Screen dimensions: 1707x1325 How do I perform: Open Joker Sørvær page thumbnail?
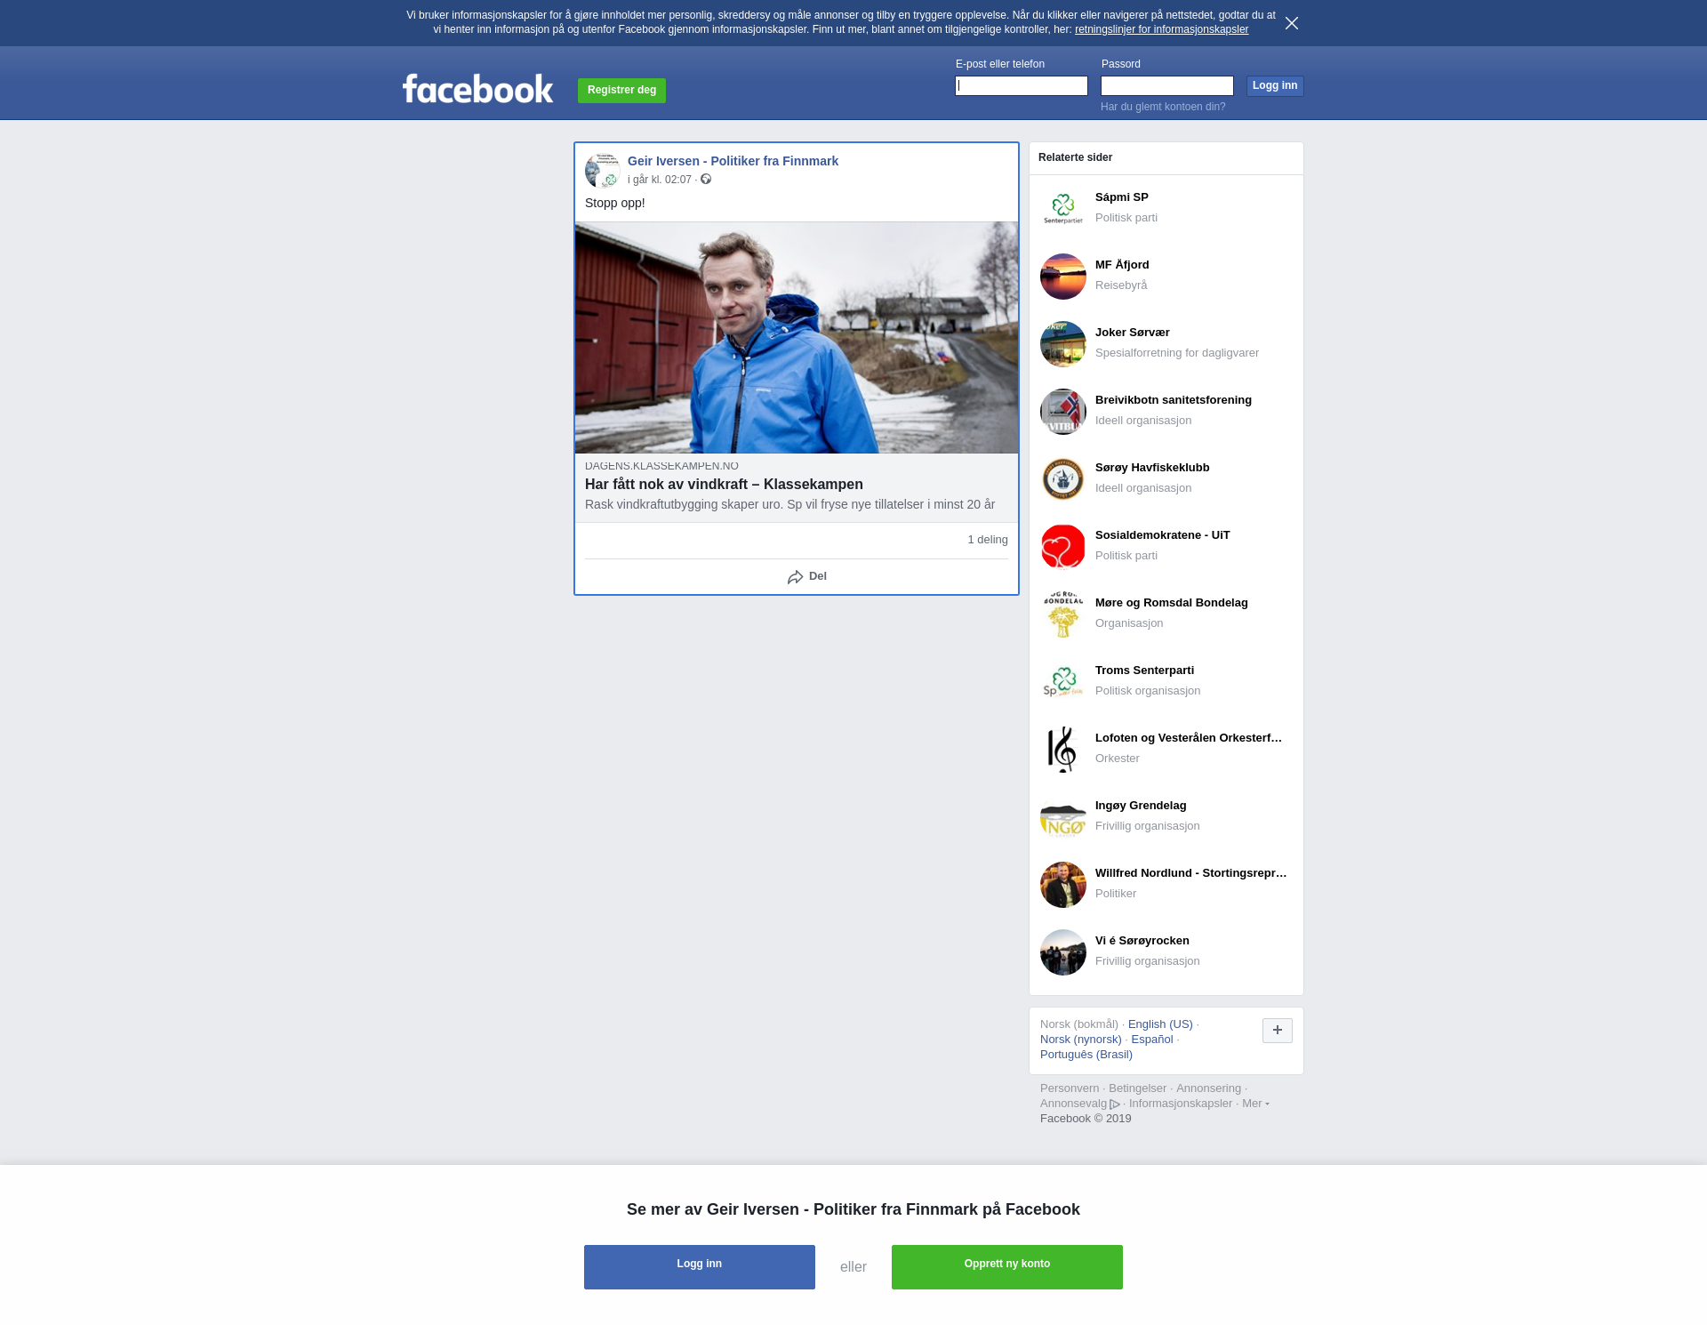[1063, 344]
